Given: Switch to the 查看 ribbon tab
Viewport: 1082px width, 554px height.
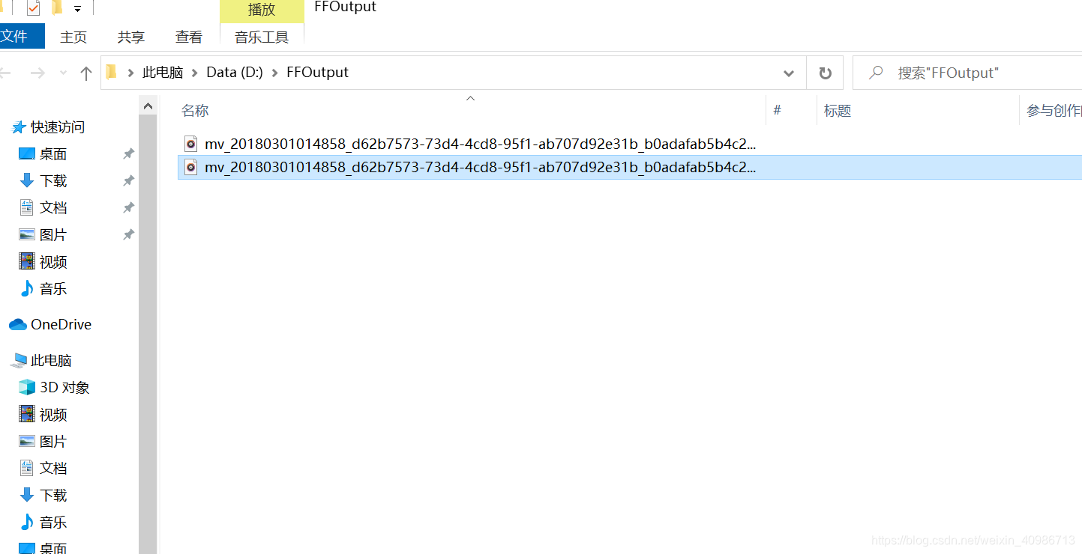Looking at the screenshot, I should click(x=189, y=37).
